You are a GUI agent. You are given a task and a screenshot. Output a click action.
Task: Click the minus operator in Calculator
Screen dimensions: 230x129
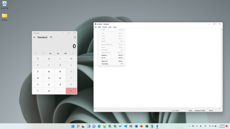point(71,78)
